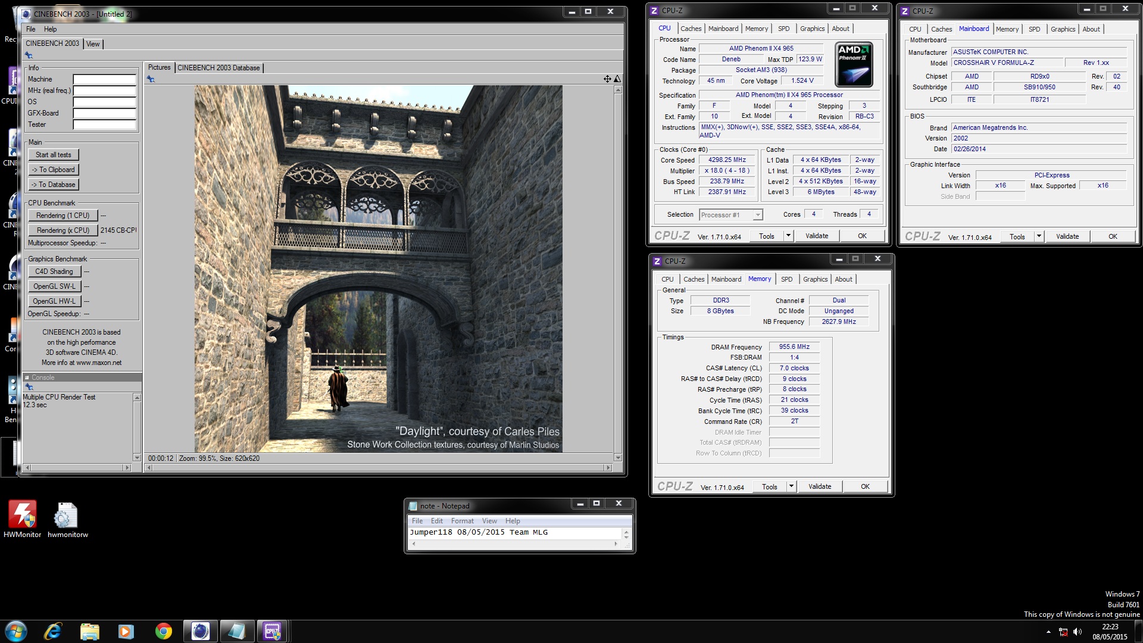Click Start all tests button

coord(53,155)
